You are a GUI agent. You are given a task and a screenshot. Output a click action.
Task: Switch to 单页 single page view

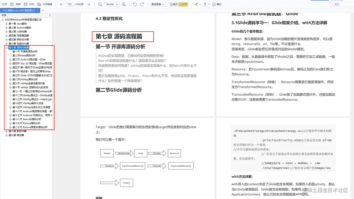[x=174, y=4]
